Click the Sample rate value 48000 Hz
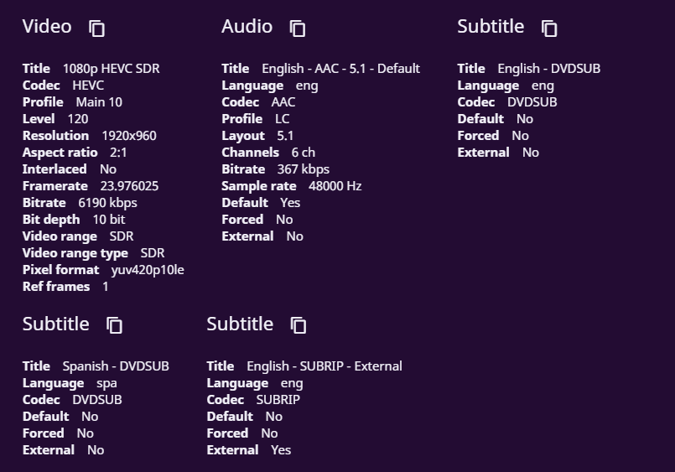Viewport: 675px width, 472px height. (x=332, y=186)
